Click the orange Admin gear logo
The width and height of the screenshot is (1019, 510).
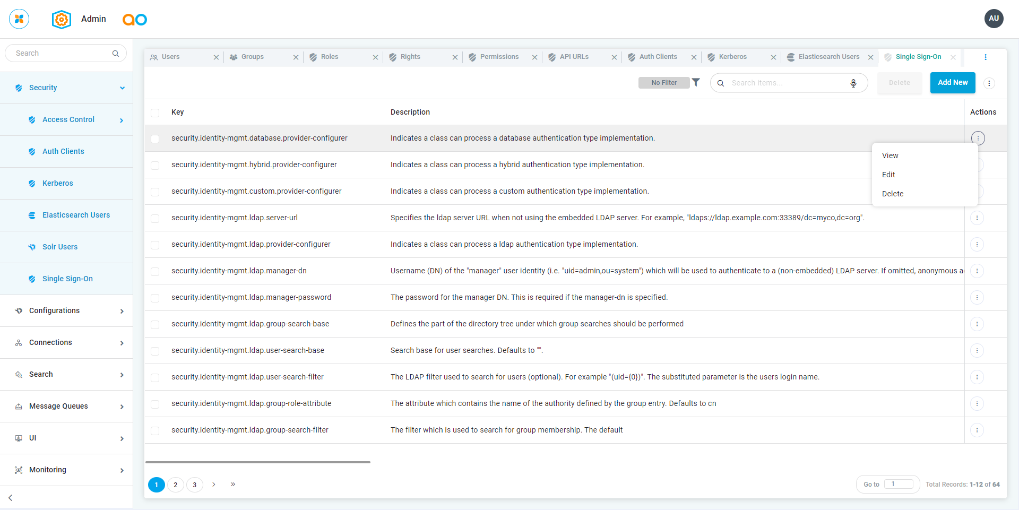tap(62, 20)
